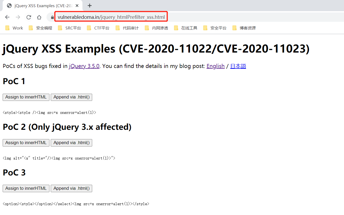Click PoC 2 Append via .html() button

click(x=71, y=143)
